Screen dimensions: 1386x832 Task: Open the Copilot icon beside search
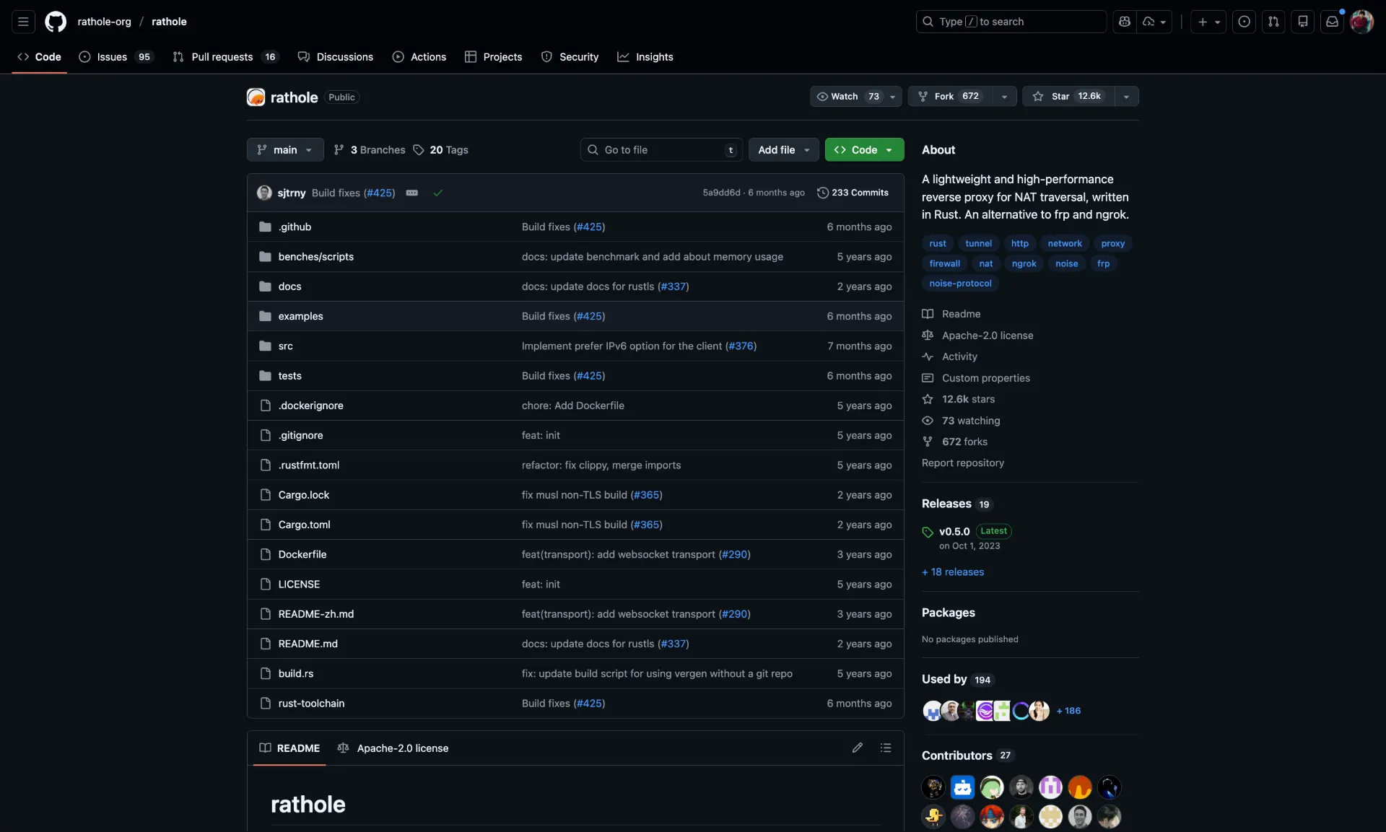[1124, 22]
